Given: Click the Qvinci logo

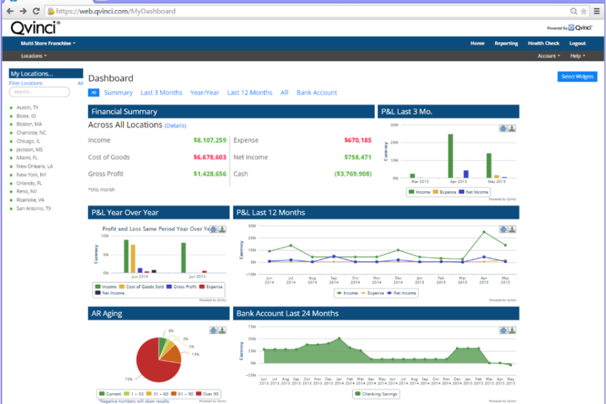Looking at the screenshot, I should [35, 28].
